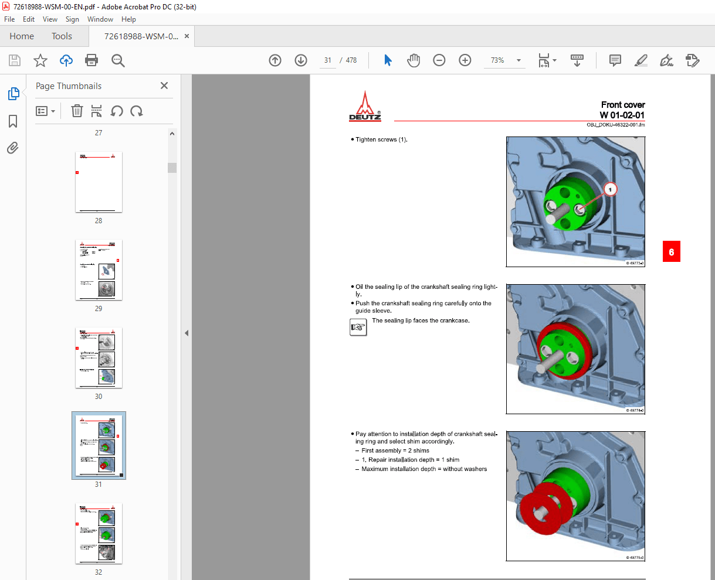Open the Attachments panel

(x=14, y=148)
